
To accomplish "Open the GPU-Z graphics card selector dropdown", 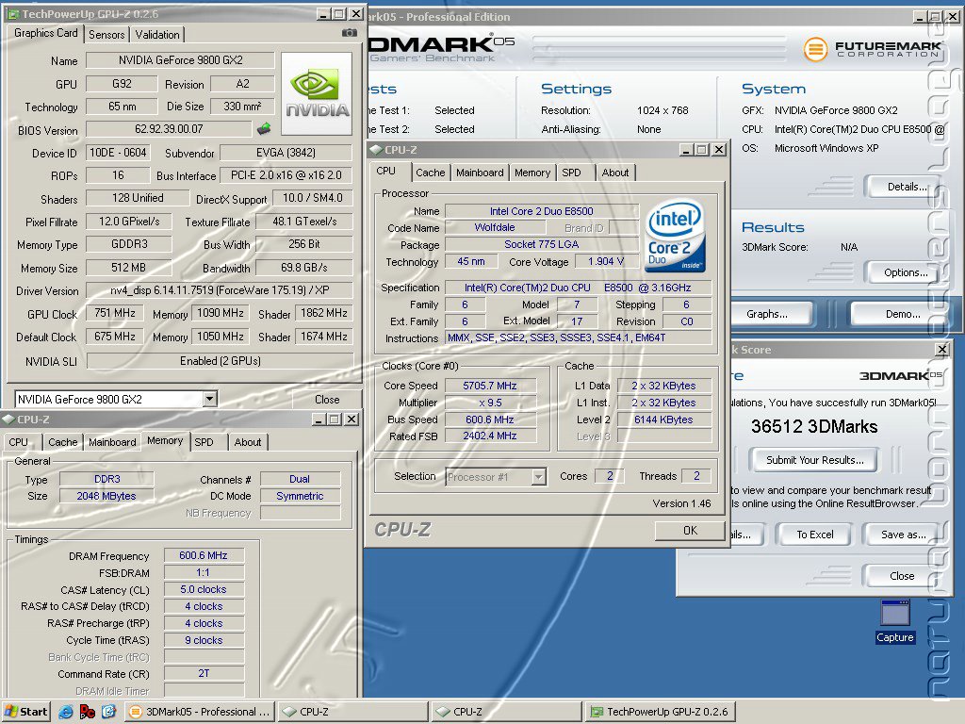I will click(x=210, y=399).
